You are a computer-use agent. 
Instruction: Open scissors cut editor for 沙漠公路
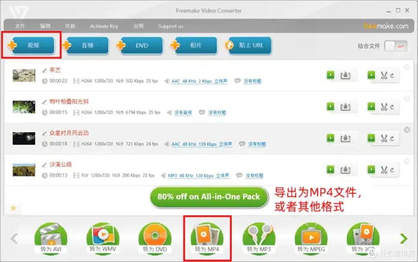pyautogui.click(x=384, y=170)
